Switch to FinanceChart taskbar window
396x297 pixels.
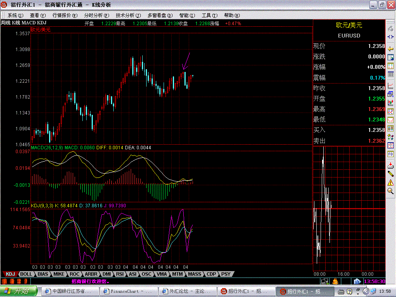point(128,291)
